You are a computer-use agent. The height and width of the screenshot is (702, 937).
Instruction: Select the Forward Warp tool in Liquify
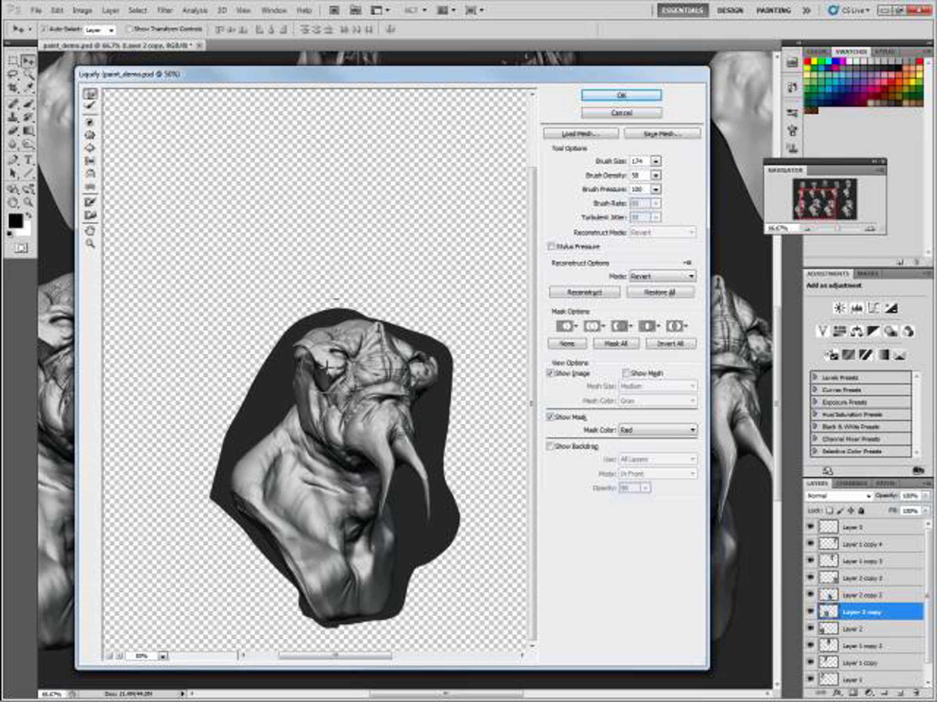(x=90, y=94)
